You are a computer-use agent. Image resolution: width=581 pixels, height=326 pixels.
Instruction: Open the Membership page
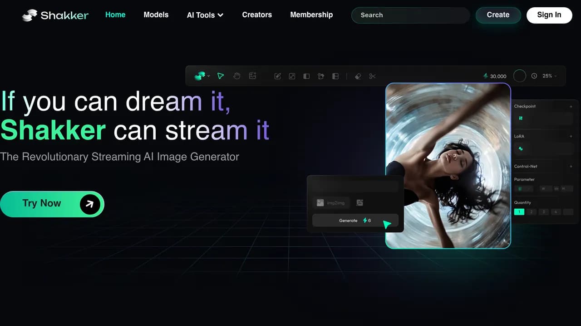(x=311, y=14)
